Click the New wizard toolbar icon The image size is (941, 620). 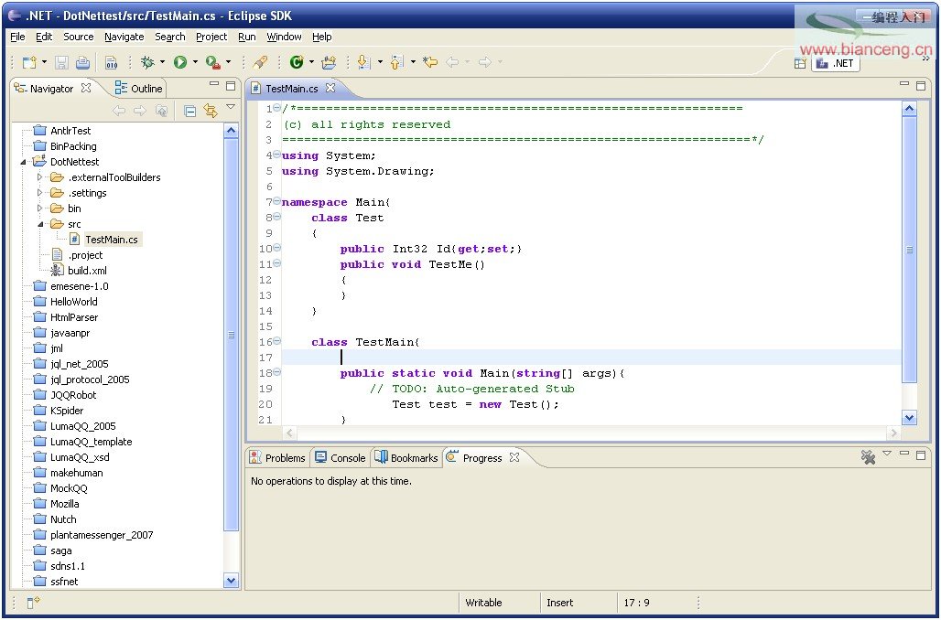point(28,62)
